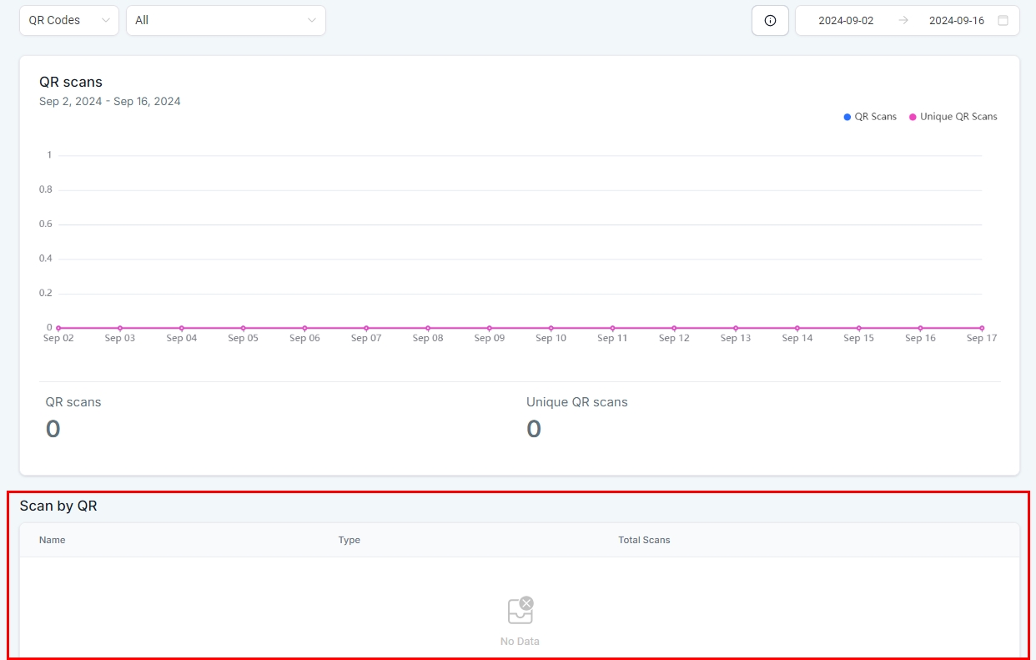Sort by the Name column header

point(52,540)
